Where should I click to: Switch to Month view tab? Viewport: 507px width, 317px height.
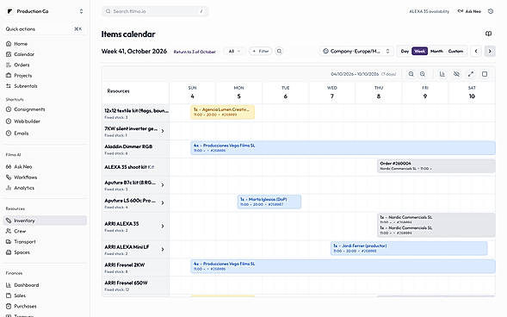pos(436,51)
